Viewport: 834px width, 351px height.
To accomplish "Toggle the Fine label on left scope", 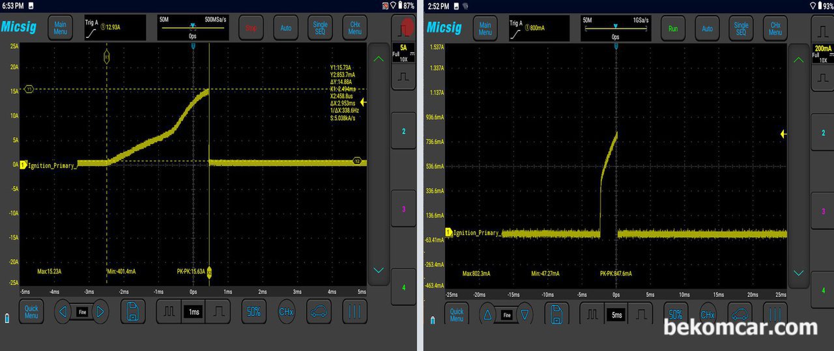I will [81, 311].
